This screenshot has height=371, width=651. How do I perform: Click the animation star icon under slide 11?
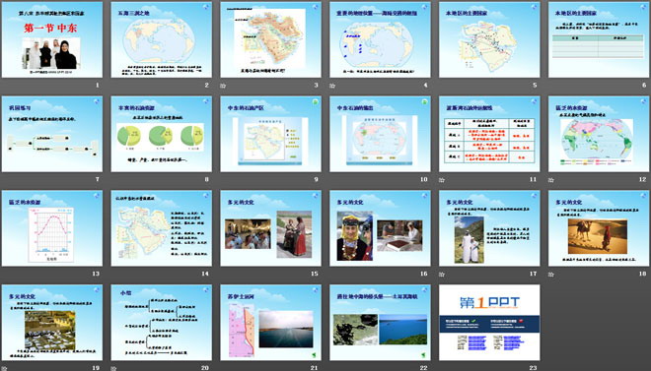click(442, 180)
